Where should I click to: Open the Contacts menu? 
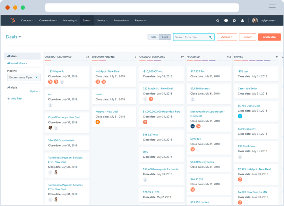pyautogui.click(x=27, y=20)
